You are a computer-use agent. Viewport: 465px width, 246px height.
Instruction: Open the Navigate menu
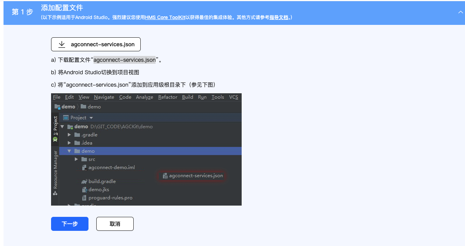[x=104, y=97]
